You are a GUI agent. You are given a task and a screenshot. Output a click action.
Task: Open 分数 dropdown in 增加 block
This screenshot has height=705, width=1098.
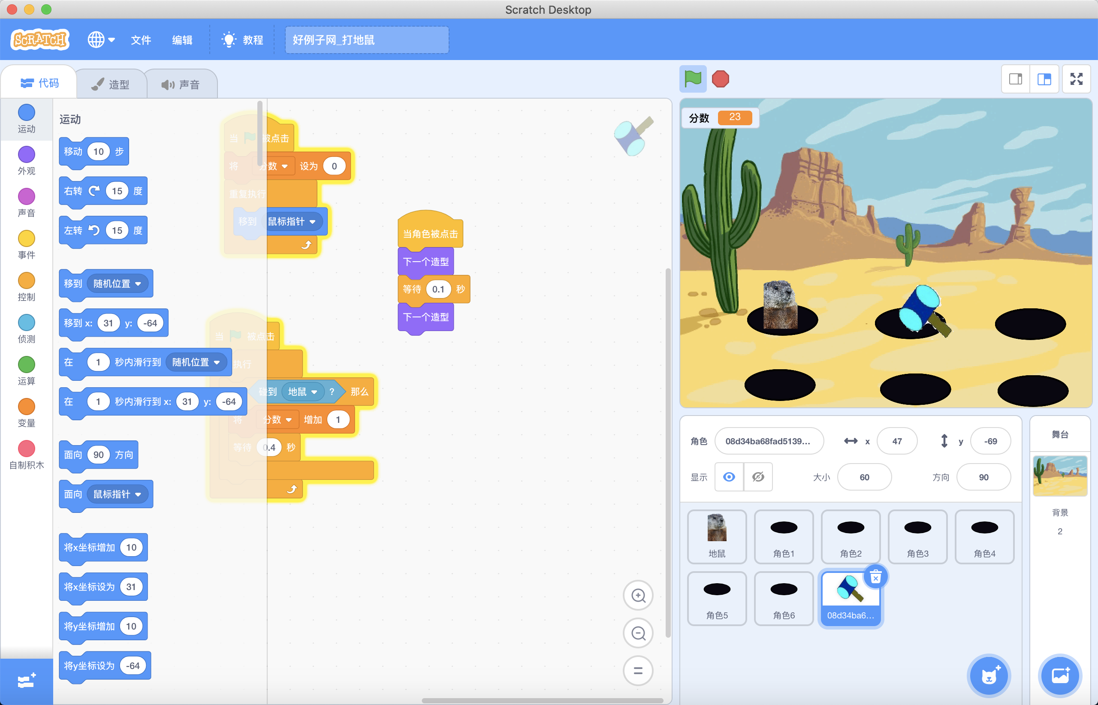[278, 420]
